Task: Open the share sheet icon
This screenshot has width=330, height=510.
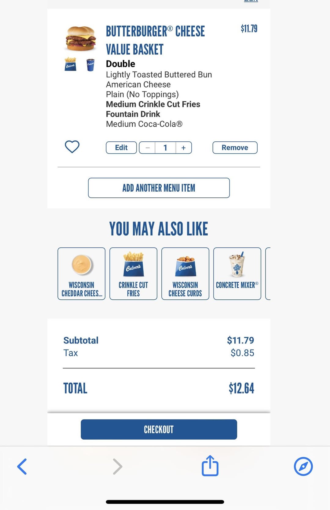Action: (210, 466)
